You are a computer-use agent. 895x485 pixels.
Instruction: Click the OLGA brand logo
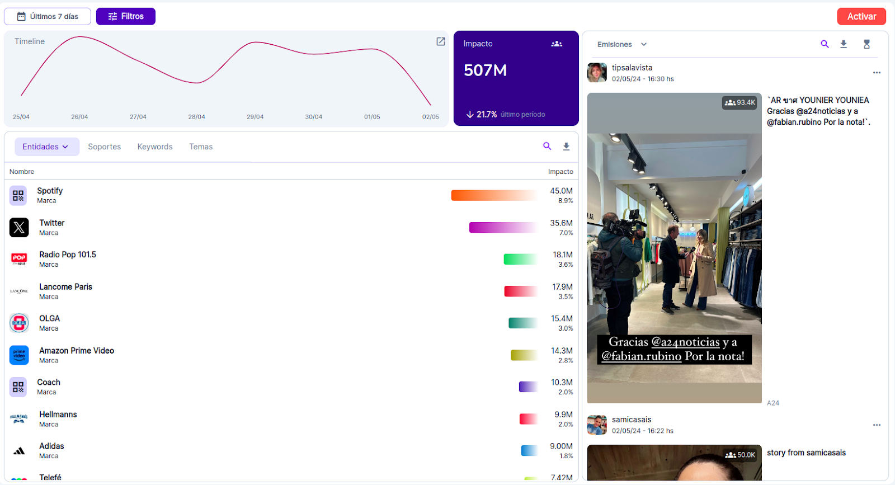tap(19, 323)
